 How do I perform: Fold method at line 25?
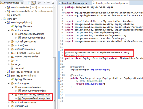(64, 75)
